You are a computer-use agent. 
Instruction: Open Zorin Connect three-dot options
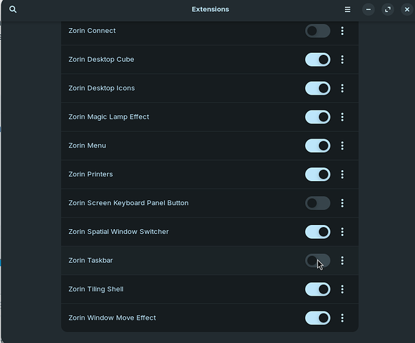(x=342, y=31)
